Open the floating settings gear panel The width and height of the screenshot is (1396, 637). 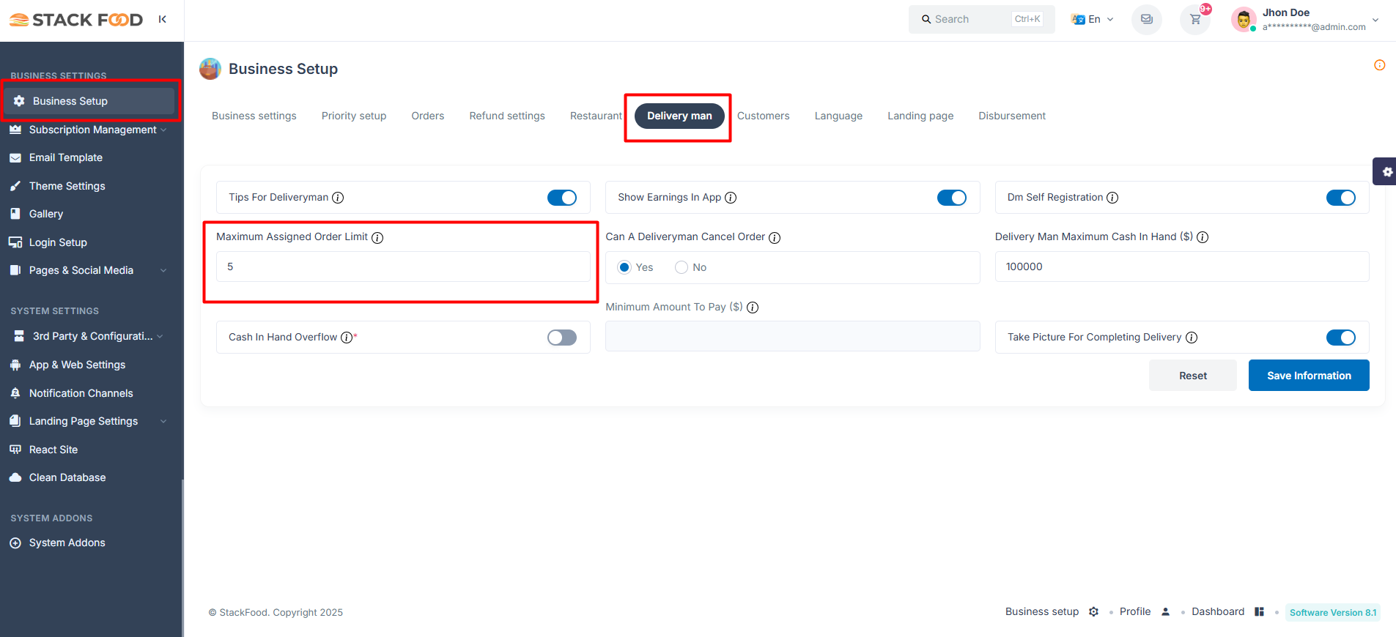tap(1385, 171)
